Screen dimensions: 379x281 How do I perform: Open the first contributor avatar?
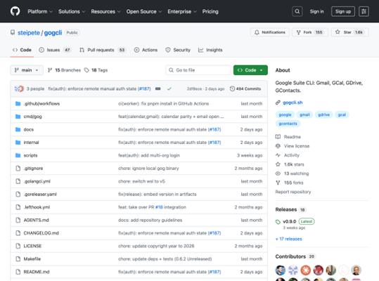tap(281, 270)
